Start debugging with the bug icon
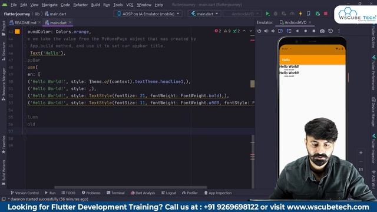377x212 pixels. pos(276,14)
